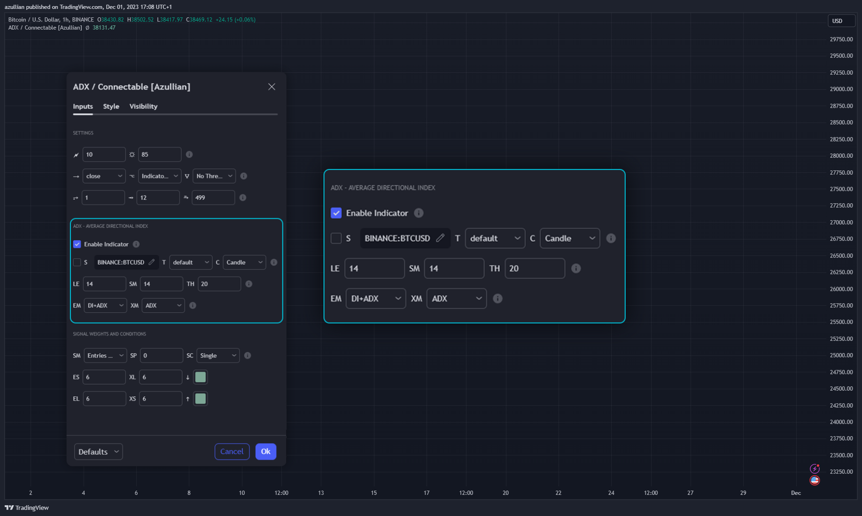Screen dimensions: 862x516
Task: Click the TradingView logo at the bottom left
Action: coord(27,508)
